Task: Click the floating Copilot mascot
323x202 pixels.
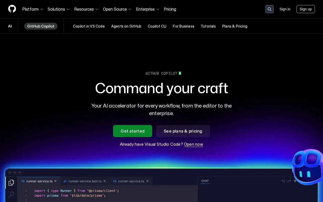Action: click(308, 167)
